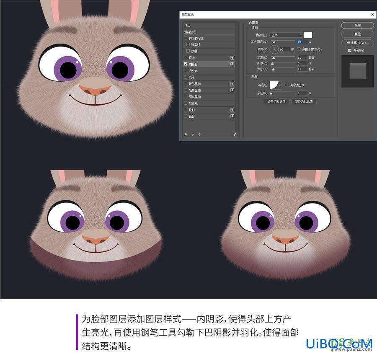This screenshot has height=354, width=377.
Task: Click the plus icon beside 颜色叠加
Action: pyautogui.click(x=232, y=84)
